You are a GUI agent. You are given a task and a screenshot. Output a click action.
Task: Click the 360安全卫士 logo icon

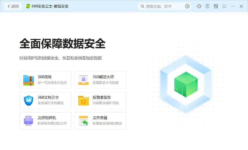click(x=28, y=6)
